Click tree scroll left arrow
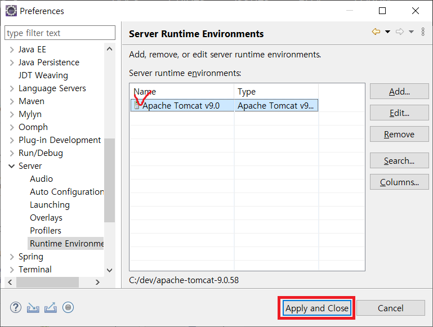 click(10, 282)
